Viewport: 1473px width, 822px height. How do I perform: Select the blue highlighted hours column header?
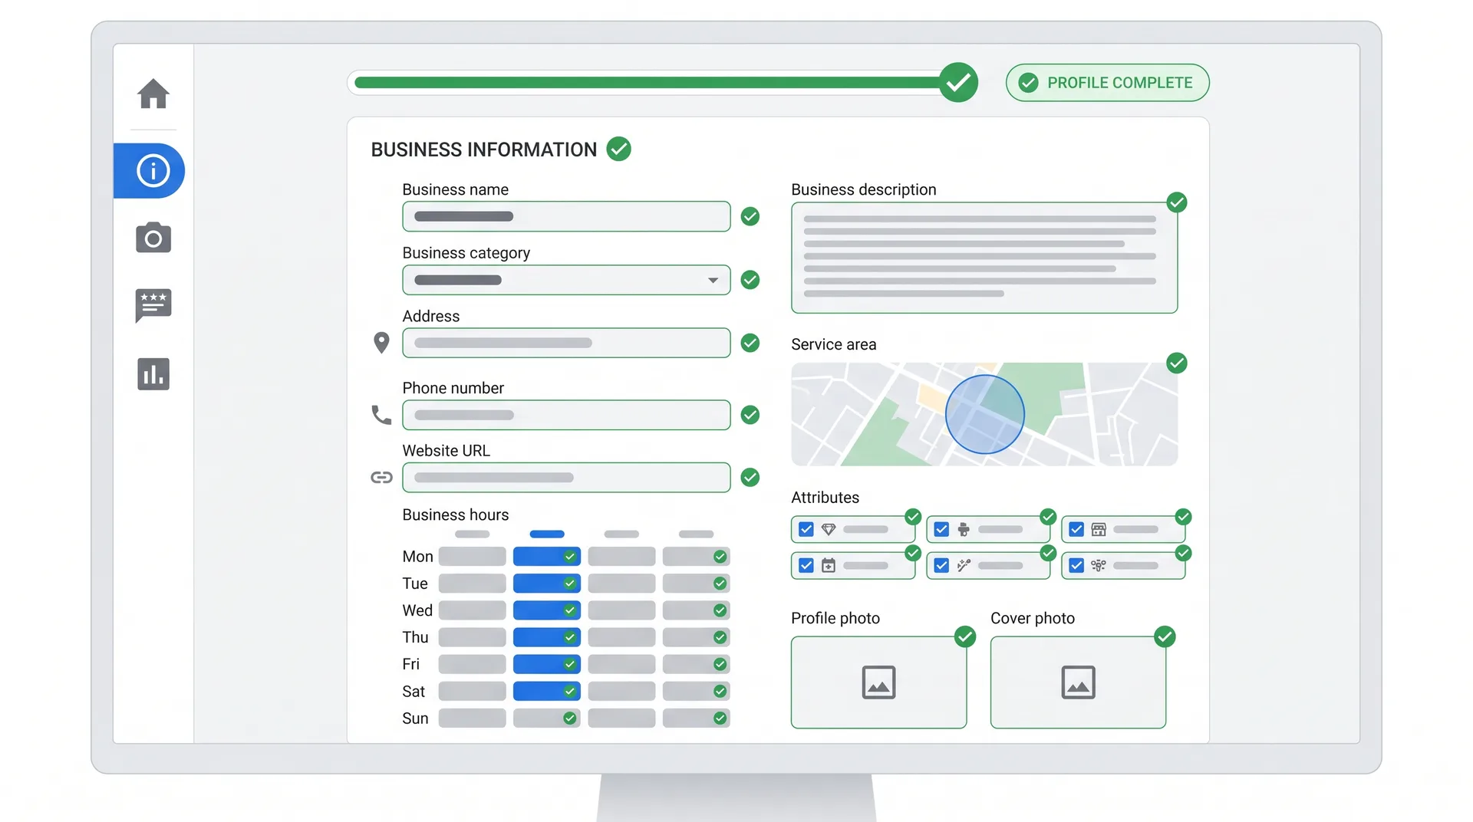(x=547, y=534)
